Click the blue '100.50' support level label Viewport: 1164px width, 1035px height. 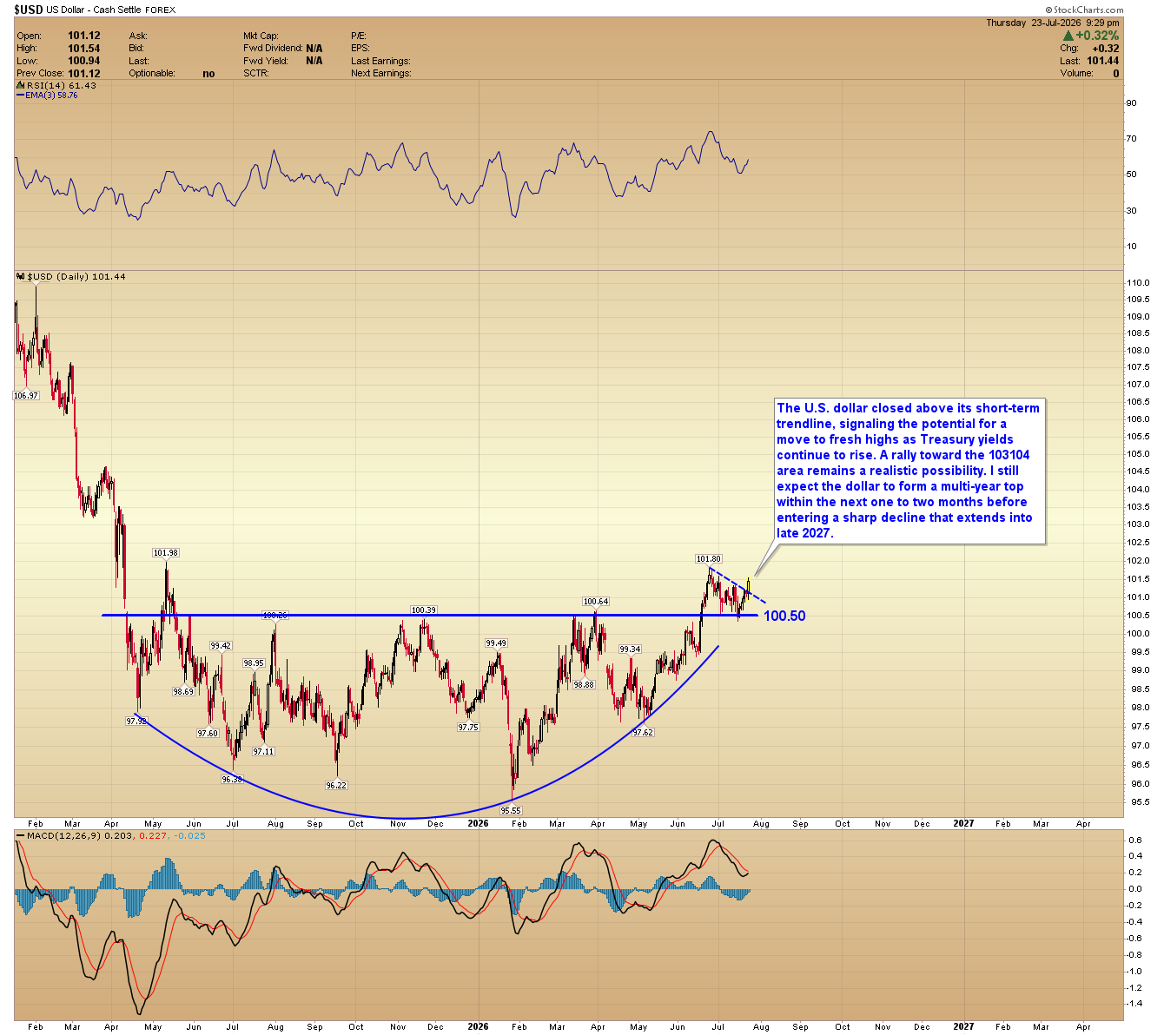tap(784, 616)
